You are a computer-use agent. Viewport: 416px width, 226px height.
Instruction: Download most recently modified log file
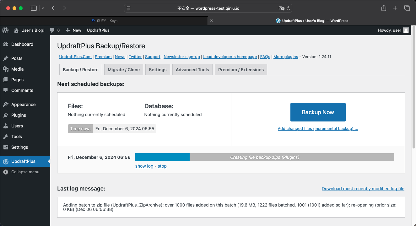coord(363,189)
